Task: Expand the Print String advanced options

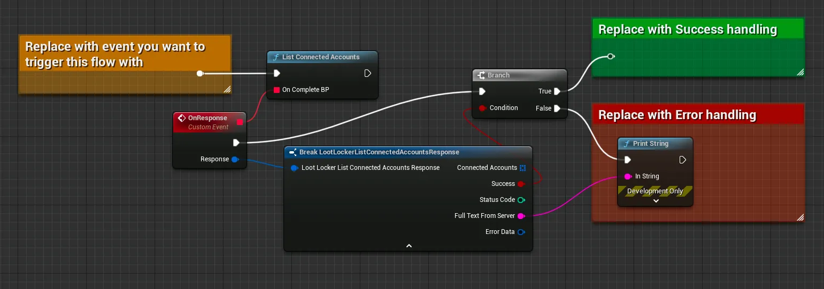Action: pos(656,201)
